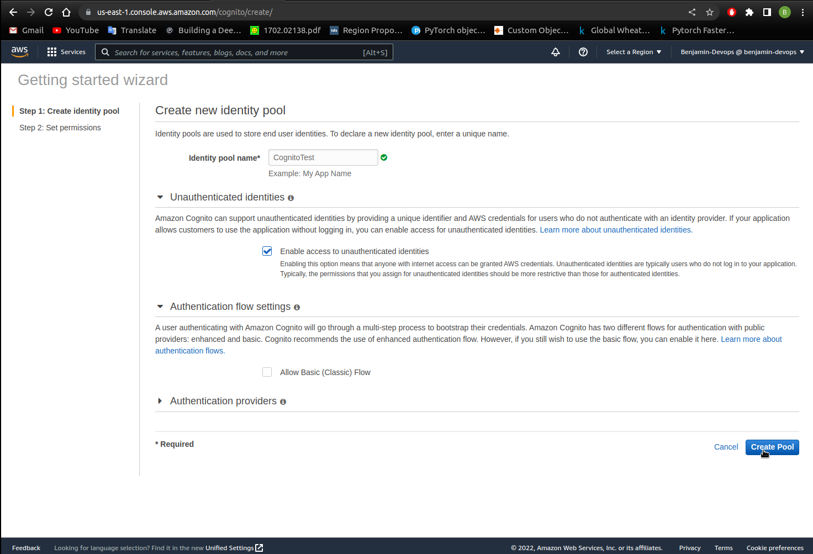Open the AWS help question mark icon
Image resolution: width=813 pixels, height=554 pixels.
coord(583,52)
